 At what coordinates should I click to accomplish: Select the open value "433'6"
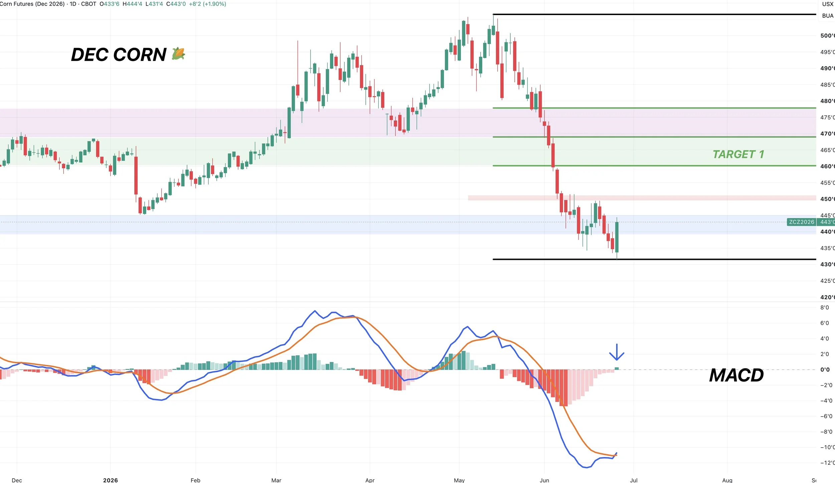pos(111,4)
